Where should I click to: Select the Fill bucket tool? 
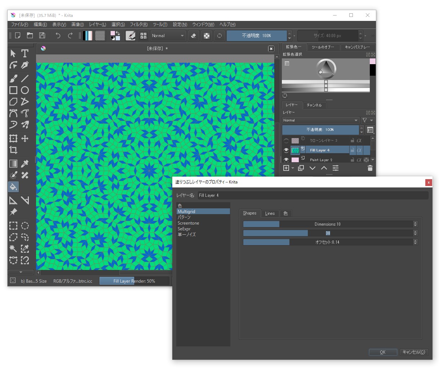13,187
